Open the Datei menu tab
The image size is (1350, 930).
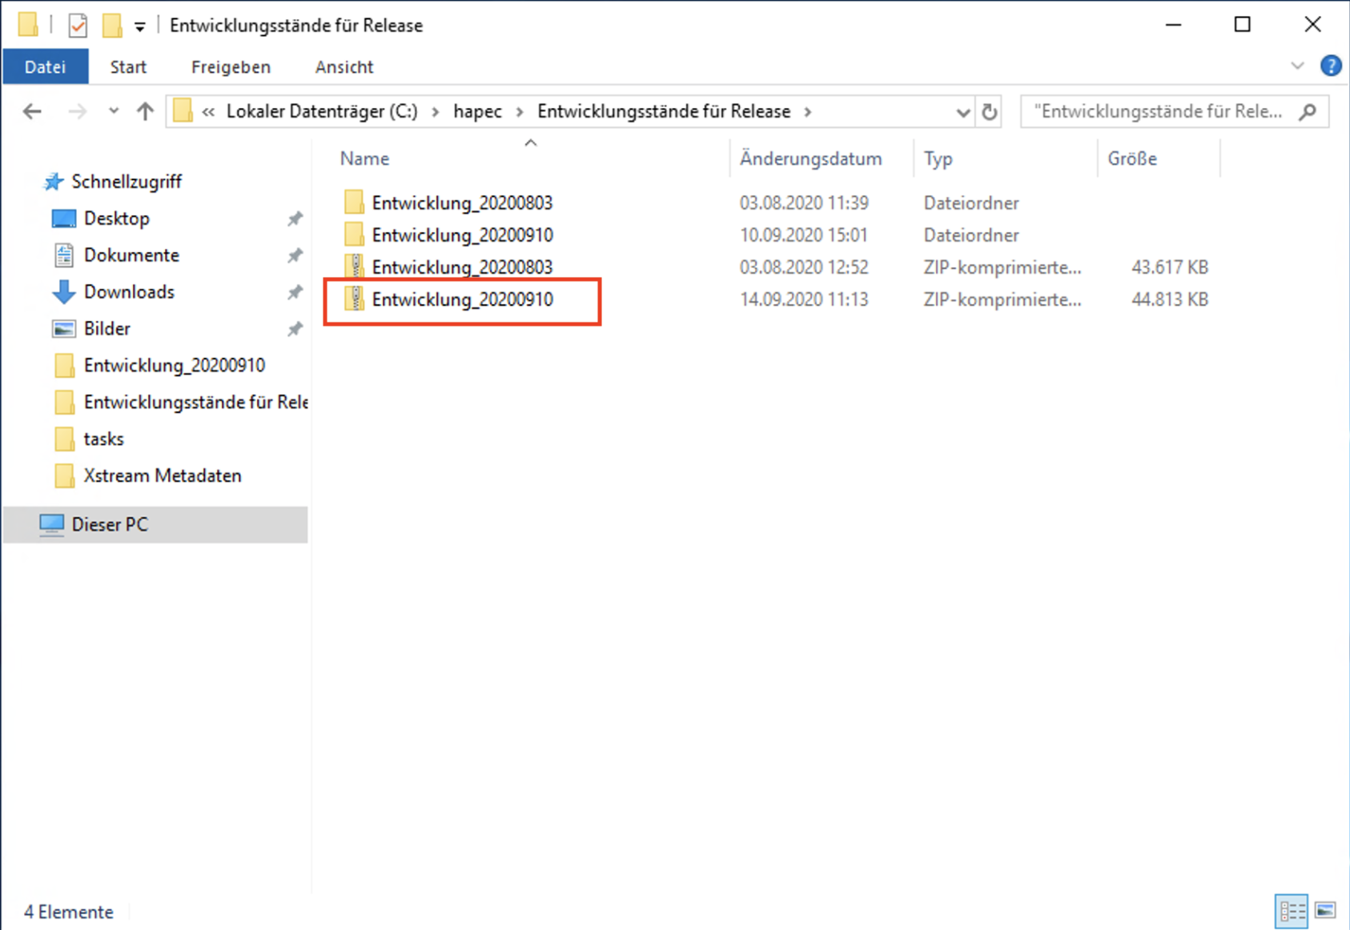coord(46,67)
